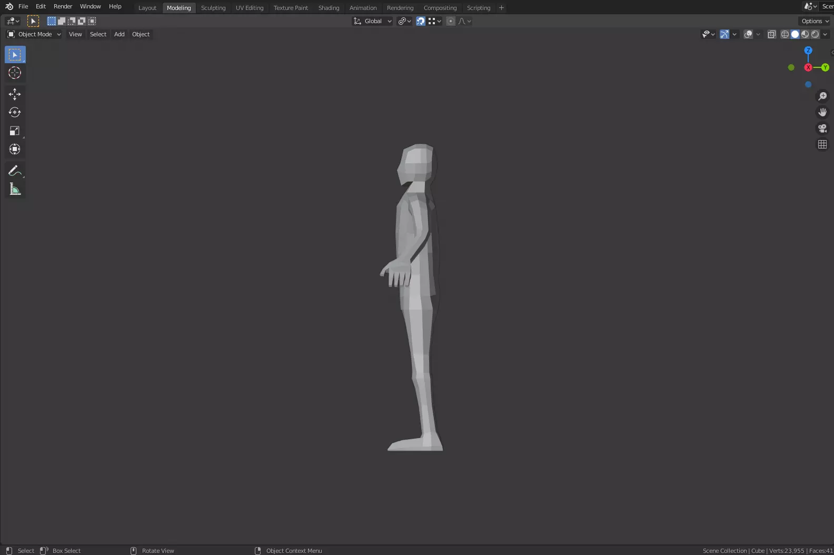The height and width of the screenshot is (555, 834).
Task: Activate the 3D Cursor tool
Action: [15, 73]
